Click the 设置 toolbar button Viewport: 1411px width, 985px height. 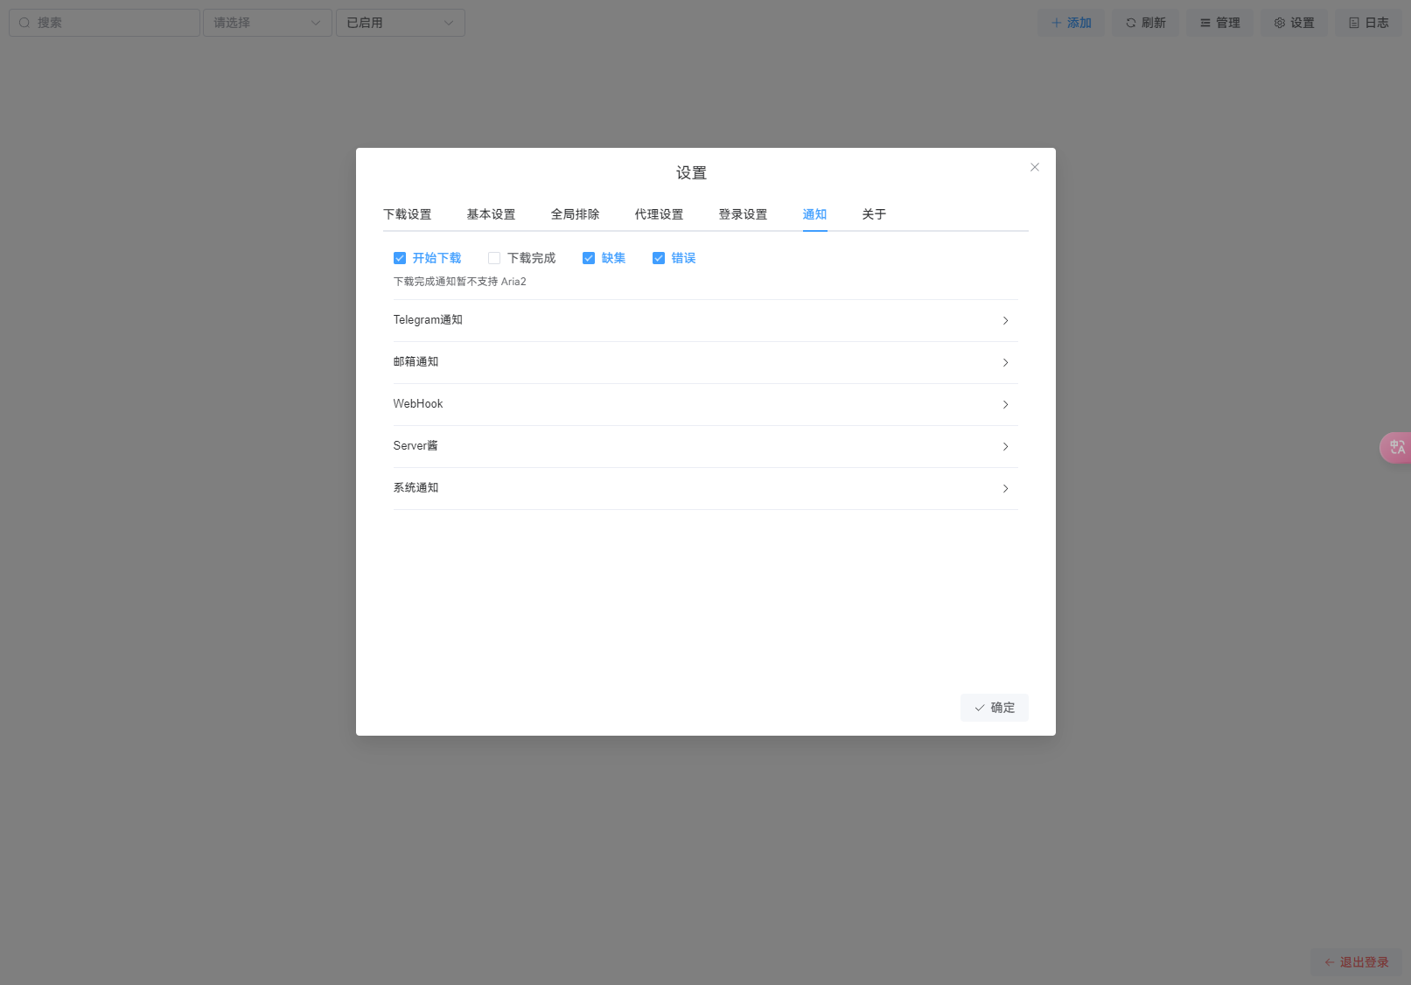tap(1295, 23)
